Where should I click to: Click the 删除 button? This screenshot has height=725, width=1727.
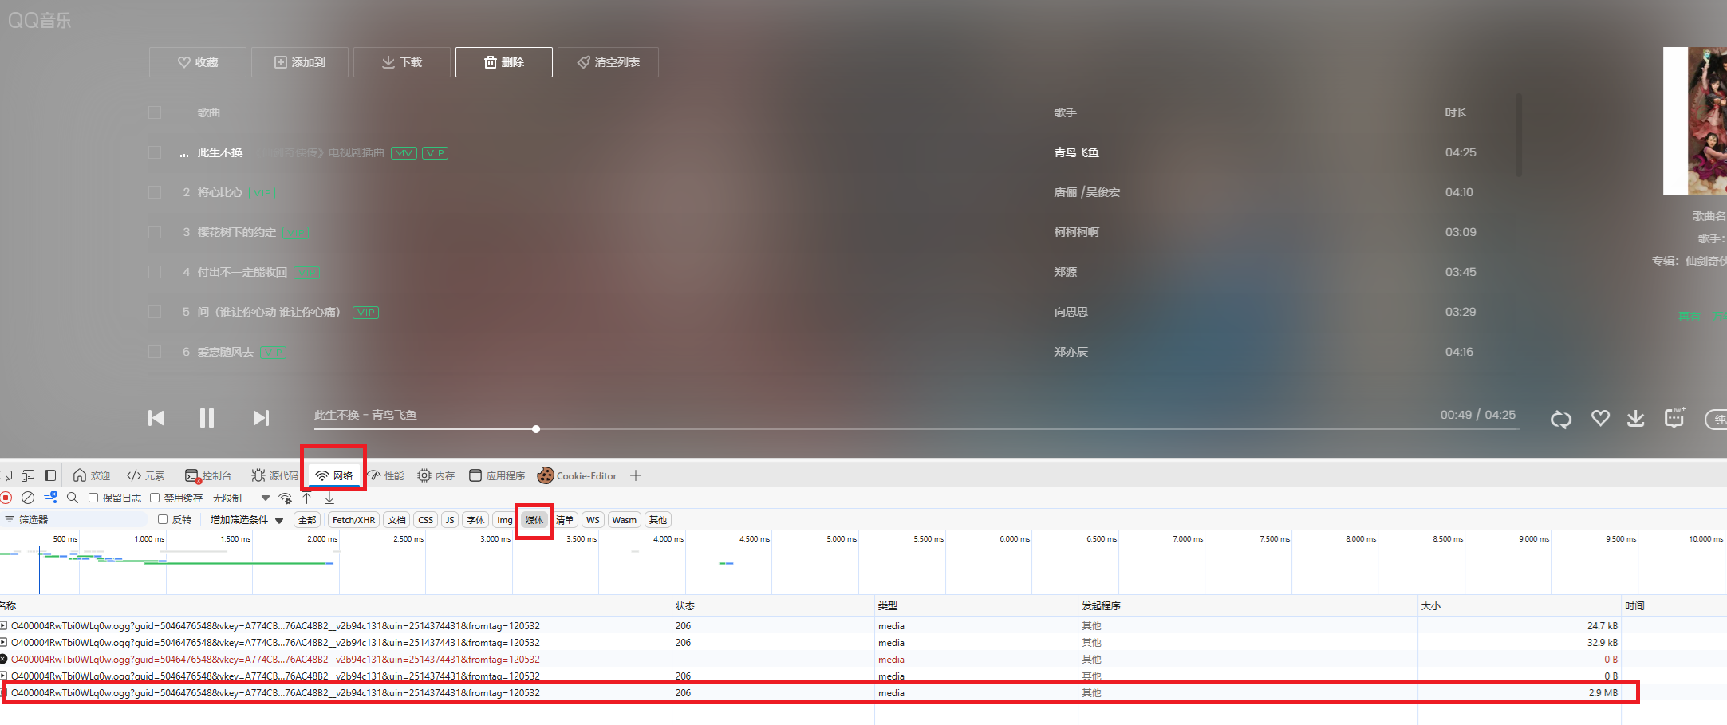click(x=503, y=62)
